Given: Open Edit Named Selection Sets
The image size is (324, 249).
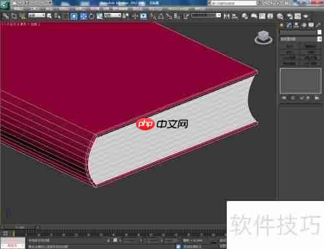Looking at the screenshot, I should pyautogui.click(x=186, y=16).
